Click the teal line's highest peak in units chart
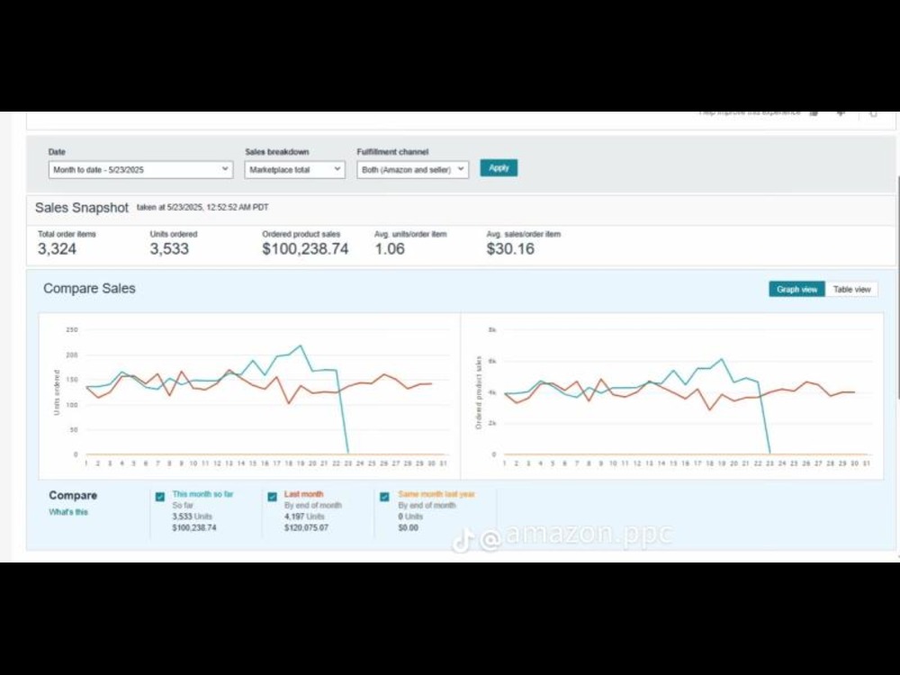The width and height of the screenshot is (900, 675). point(301,346)
